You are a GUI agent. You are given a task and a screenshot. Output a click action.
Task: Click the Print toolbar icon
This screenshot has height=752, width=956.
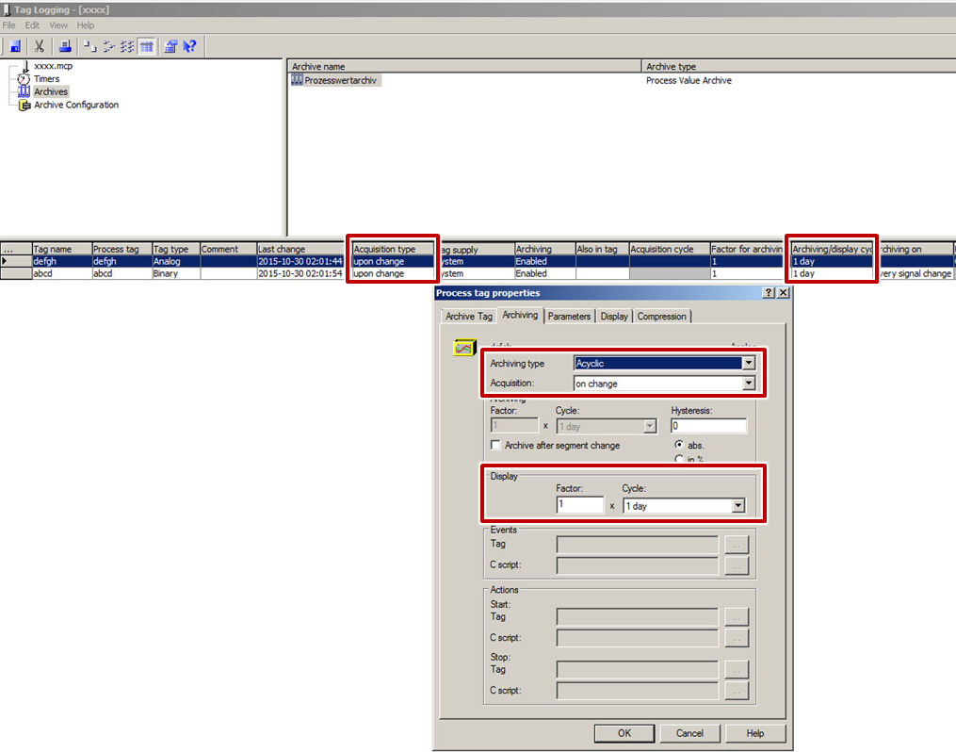click(x=65, y=46)
